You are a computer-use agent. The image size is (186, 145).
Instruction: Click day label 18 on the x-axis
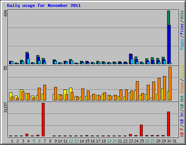[104, 141]
